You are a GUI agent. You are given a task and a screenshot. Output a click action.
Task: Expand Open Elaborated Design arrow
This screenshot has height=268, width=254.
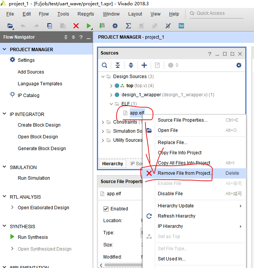(12, 207)
